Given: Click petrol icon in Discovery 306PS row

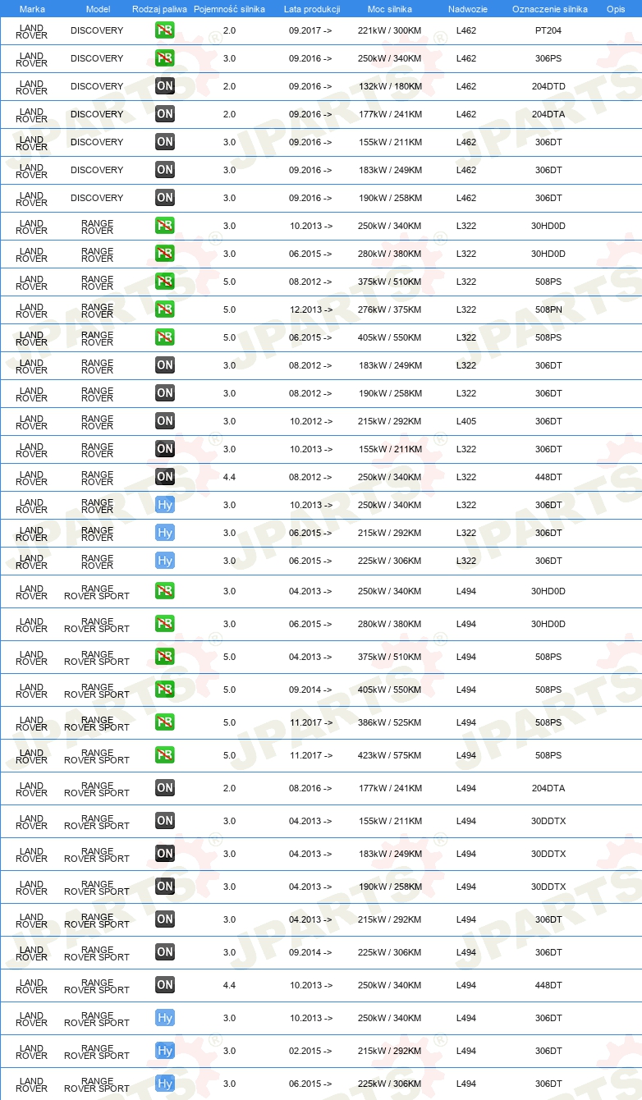Looking at the screenshot, I should click(165, 58).
